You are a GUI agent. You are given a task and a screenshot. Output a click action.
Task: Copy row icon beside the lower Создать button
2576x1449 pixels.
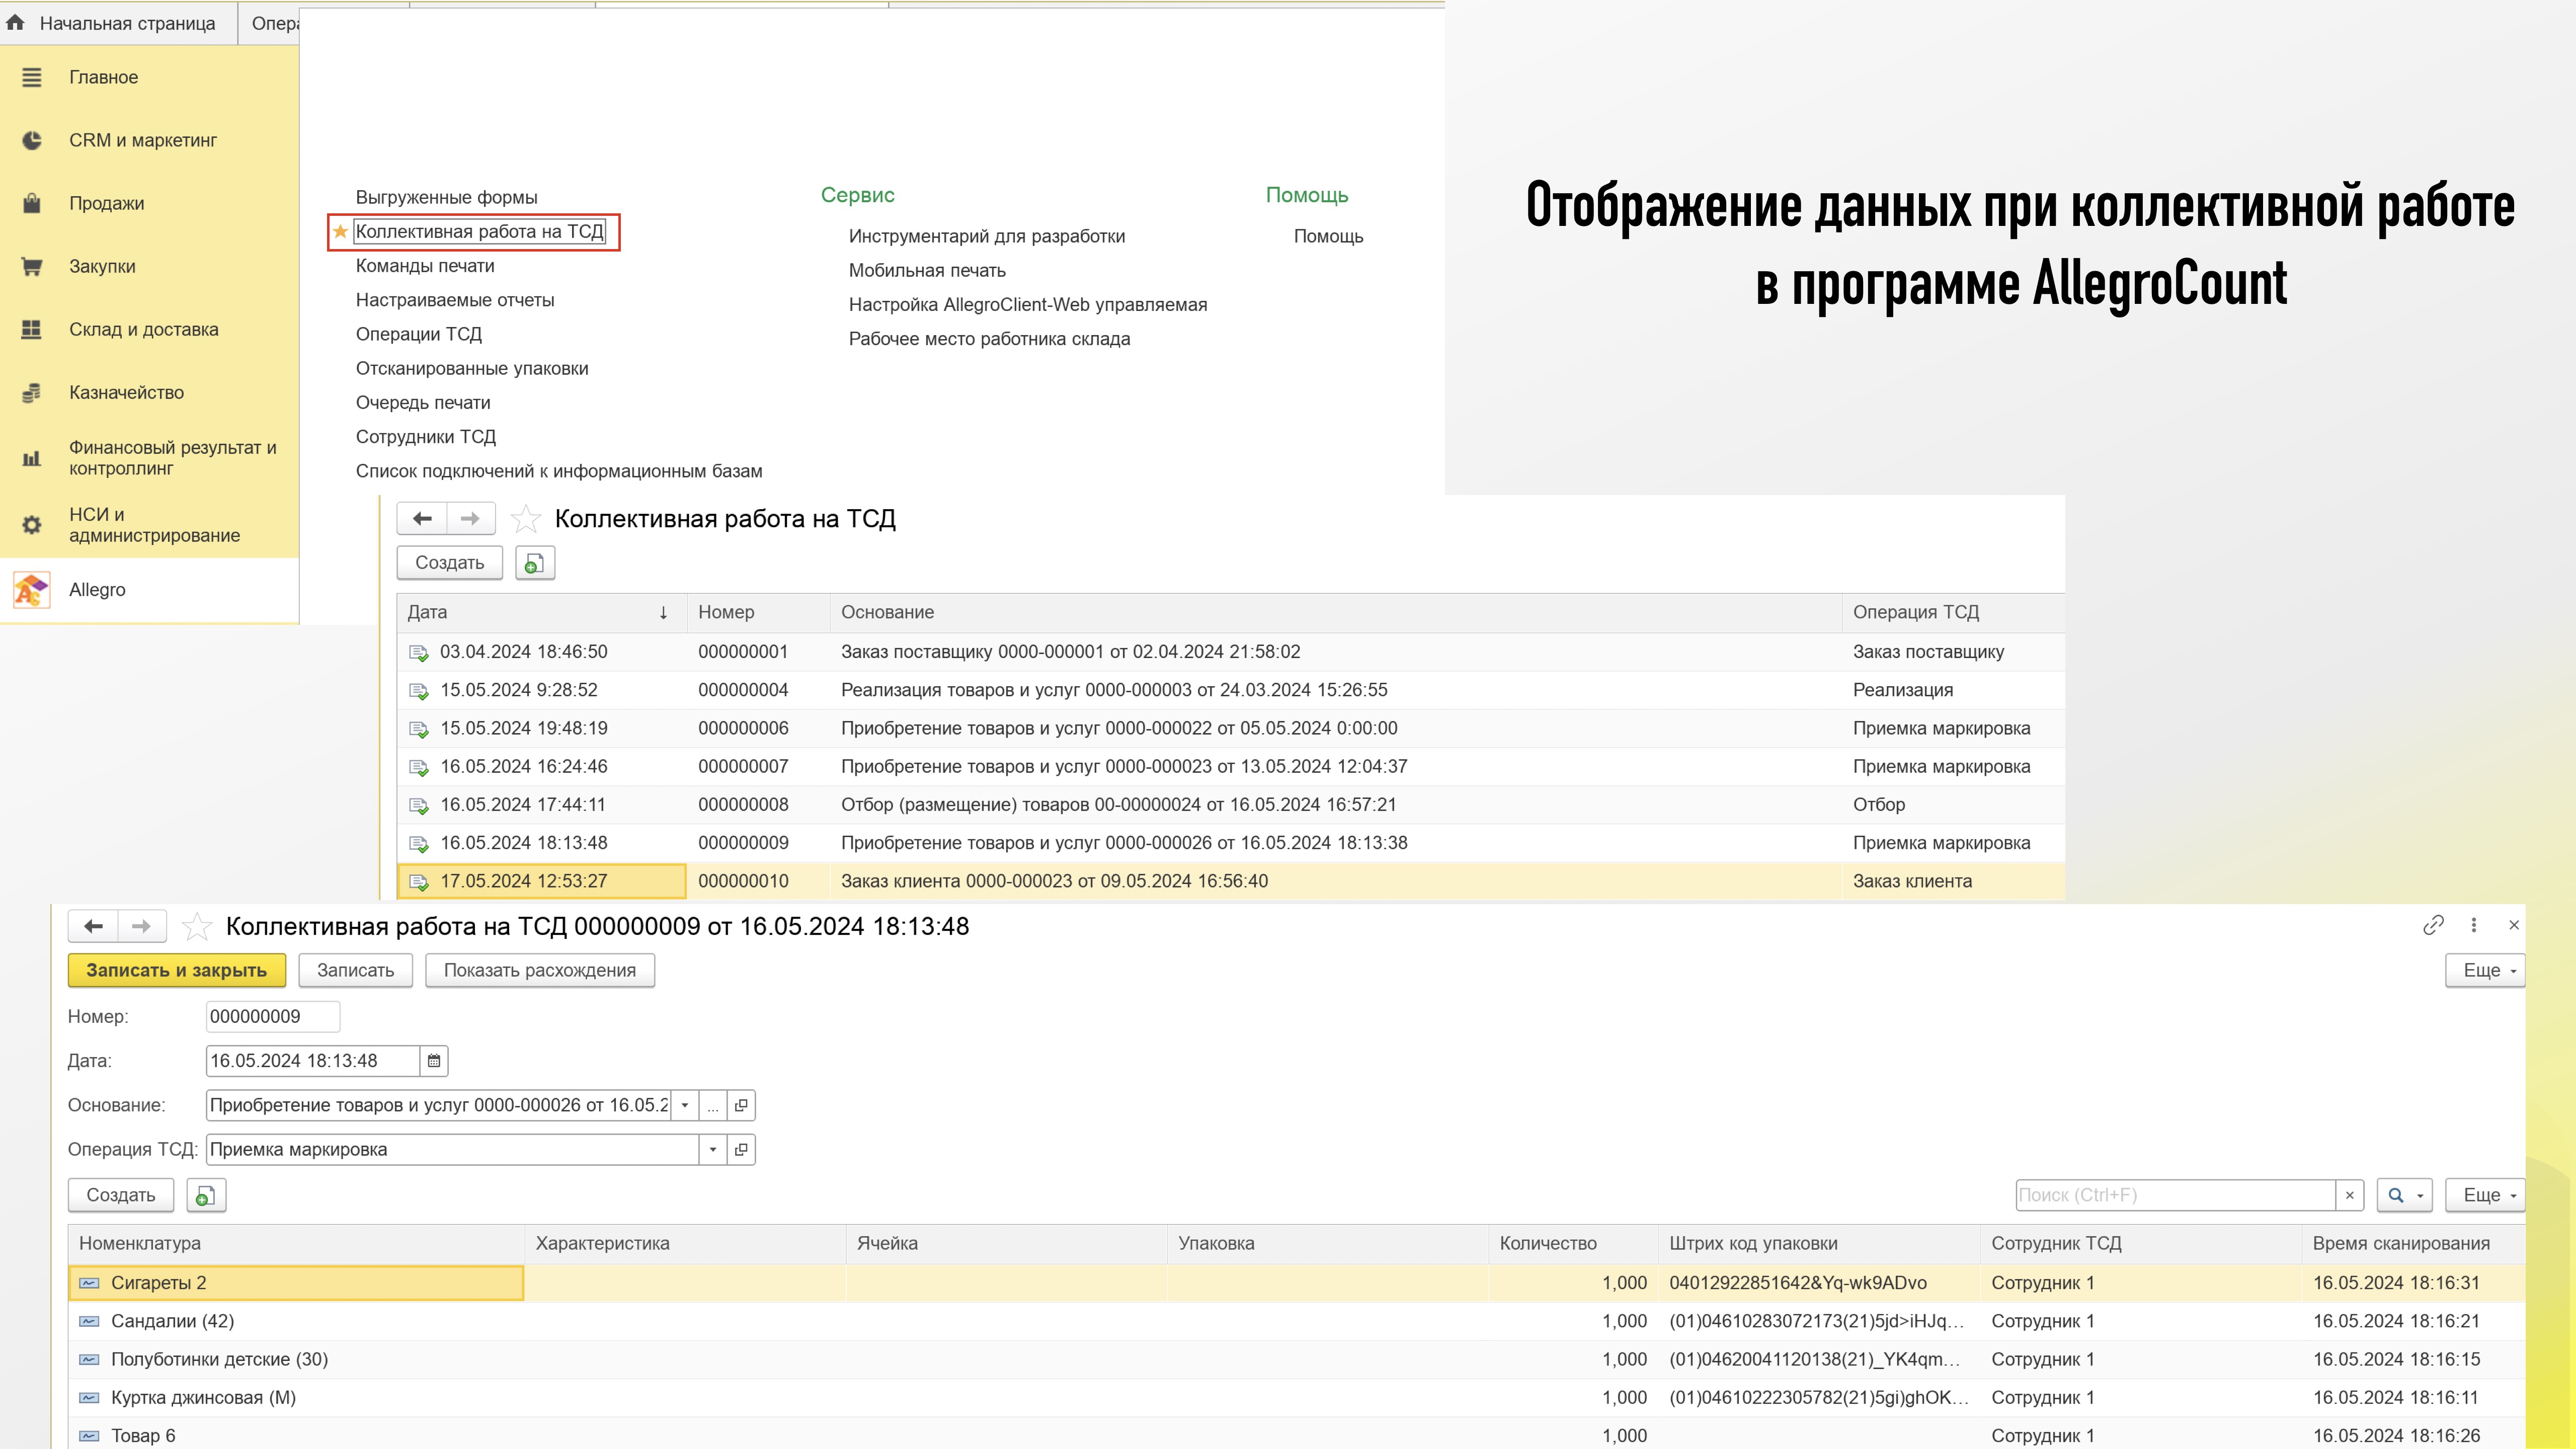click(x=206, y=1196)
